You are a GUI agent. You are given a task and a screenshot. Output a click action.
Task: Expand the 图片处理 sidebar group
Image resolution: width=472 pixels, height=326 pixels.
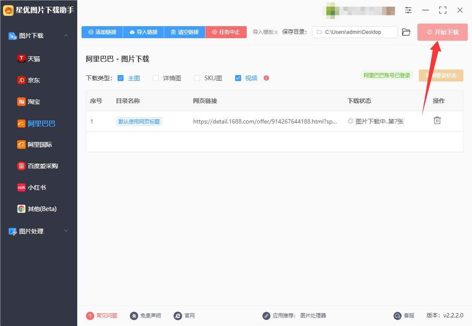(x=66, y=231)
